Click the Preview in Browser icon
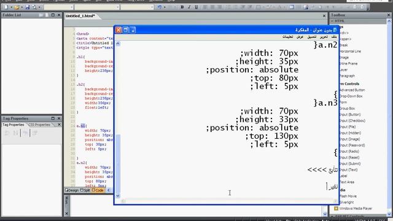 click(34, 7)
